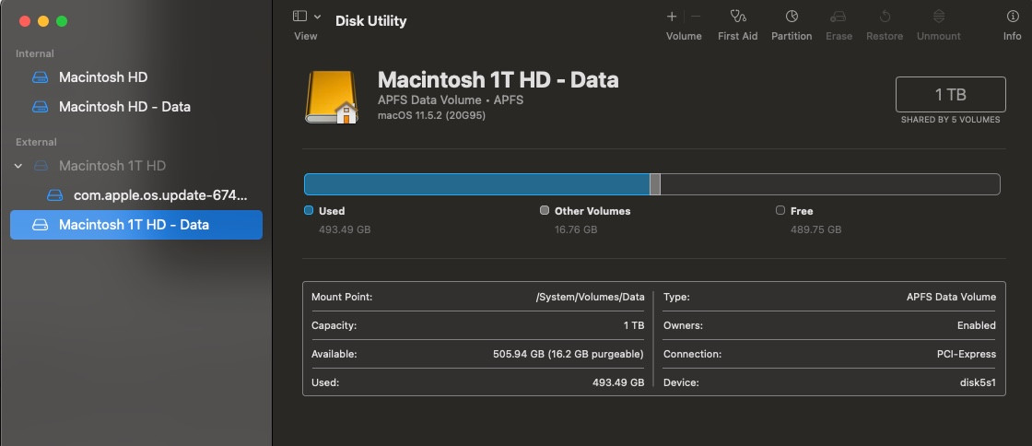Select Macintosh 1T HD external disk
Screen dimensions: 1032x446
112,166
